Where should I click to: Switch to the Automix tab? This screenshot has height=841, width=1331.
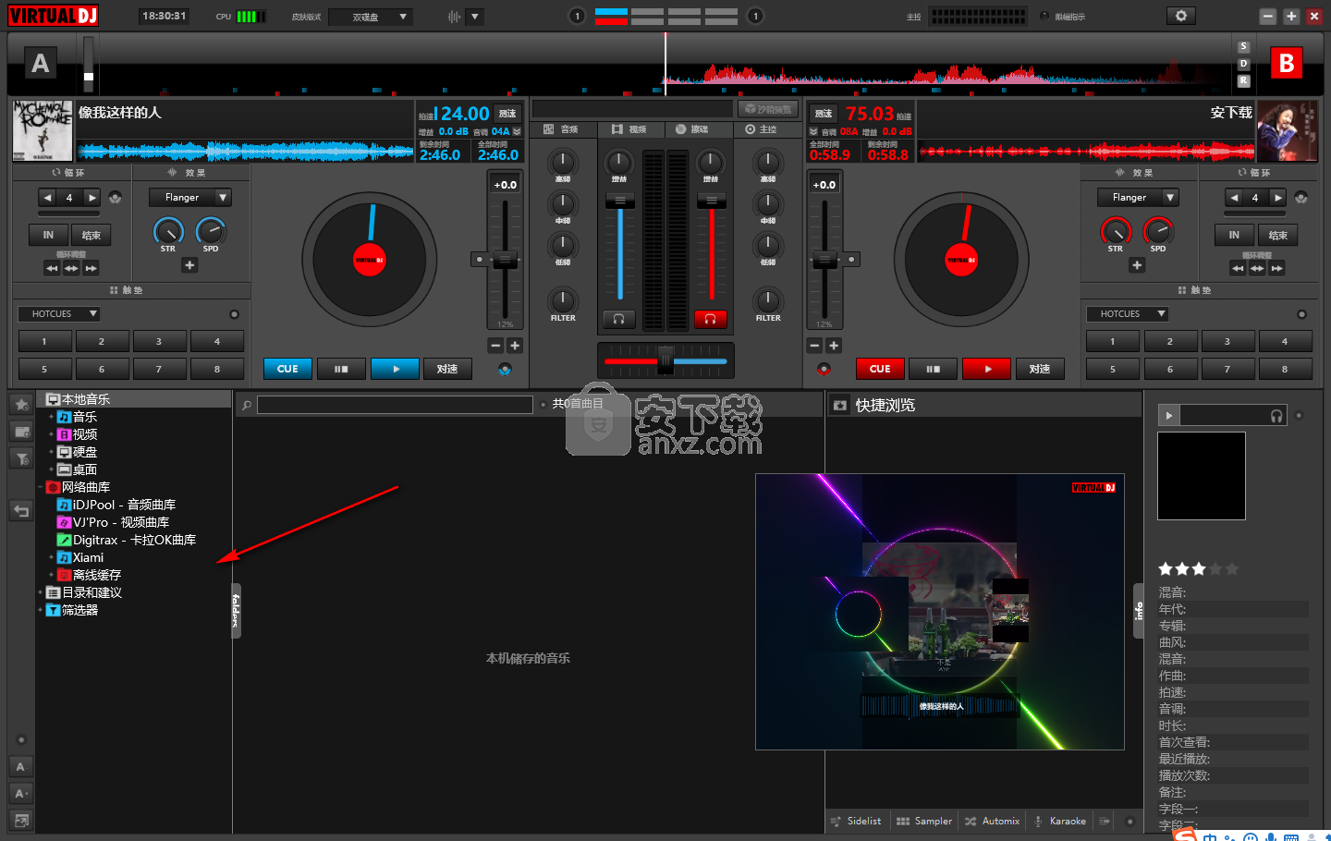pyautogui.click(x=993, y=821)
